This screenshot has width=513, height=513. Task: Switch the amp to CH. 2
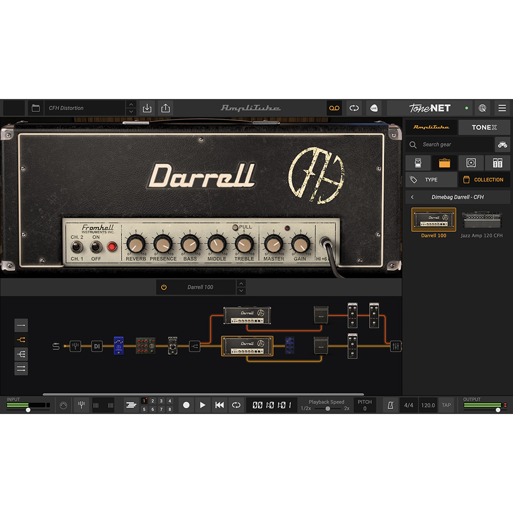pos(77,247)
